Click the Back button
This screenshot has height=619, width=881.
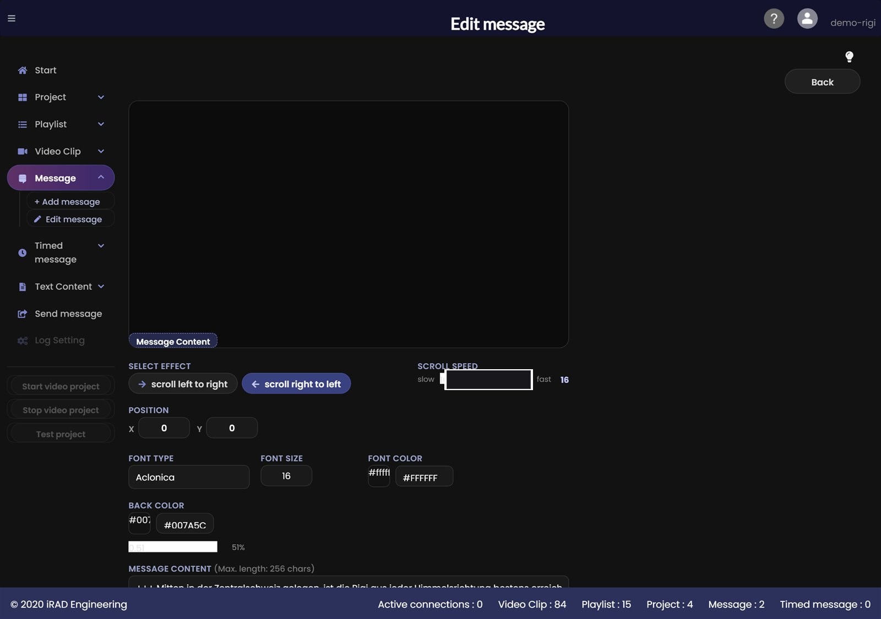pyautogui.click(x=822, y=82)
